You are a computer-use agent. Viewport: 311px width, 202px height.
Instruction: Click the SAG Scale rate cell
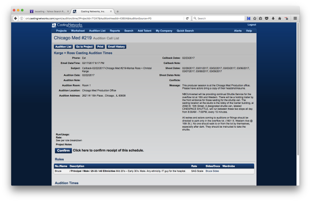click(x=197, y=171)
